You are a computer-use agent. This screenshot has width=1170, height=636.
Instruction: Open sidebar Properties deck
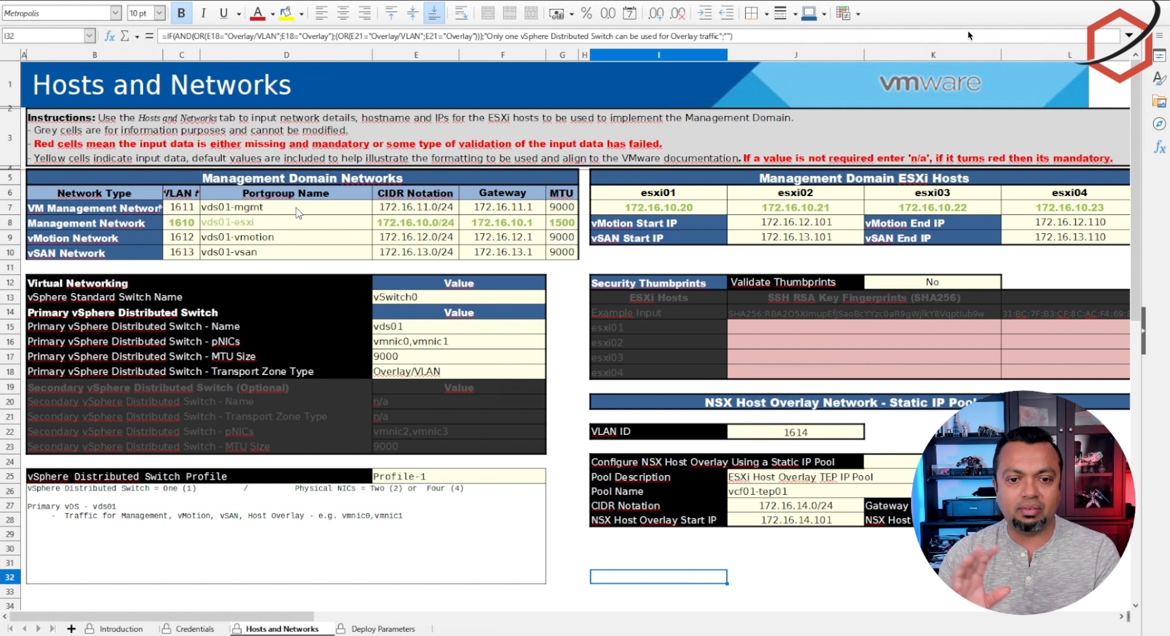(1160, 56)
